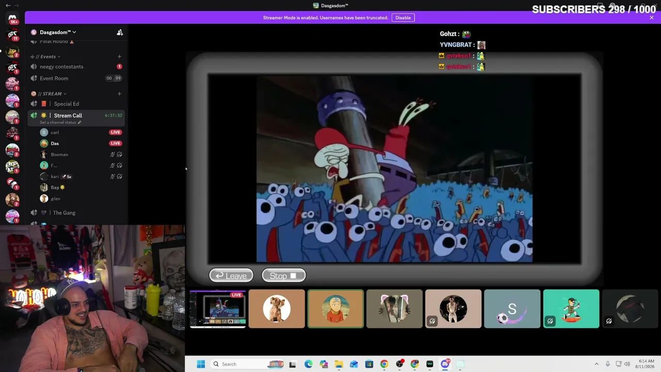Go back using title bar arrow
This screenshot has width=661, height=372.
coord(8,5)
